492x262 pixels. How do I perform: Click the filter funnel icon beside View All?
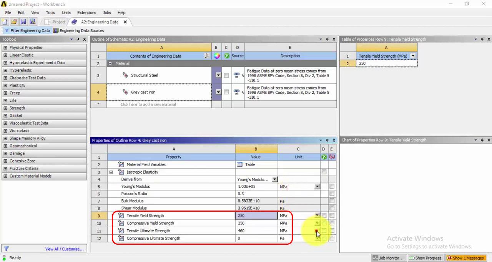tap(6, 249)
